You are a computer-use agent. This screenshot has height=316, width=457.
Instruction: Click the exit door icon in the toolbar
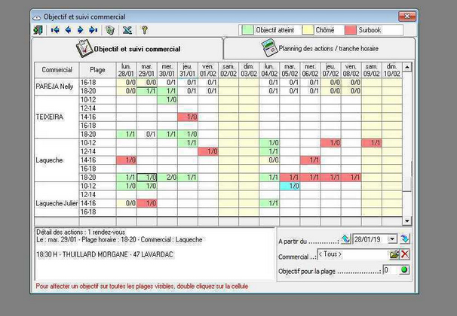click(38, 30)
